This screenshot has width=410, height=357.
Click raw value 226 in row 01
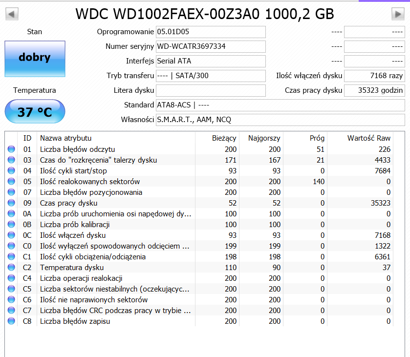pyautogui.click(x=385, y=149)
